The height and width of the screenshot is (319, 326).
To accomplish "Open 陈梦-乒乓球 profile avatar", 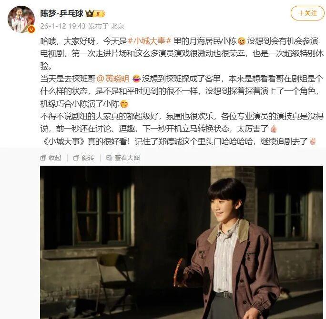I will [21, 19].
